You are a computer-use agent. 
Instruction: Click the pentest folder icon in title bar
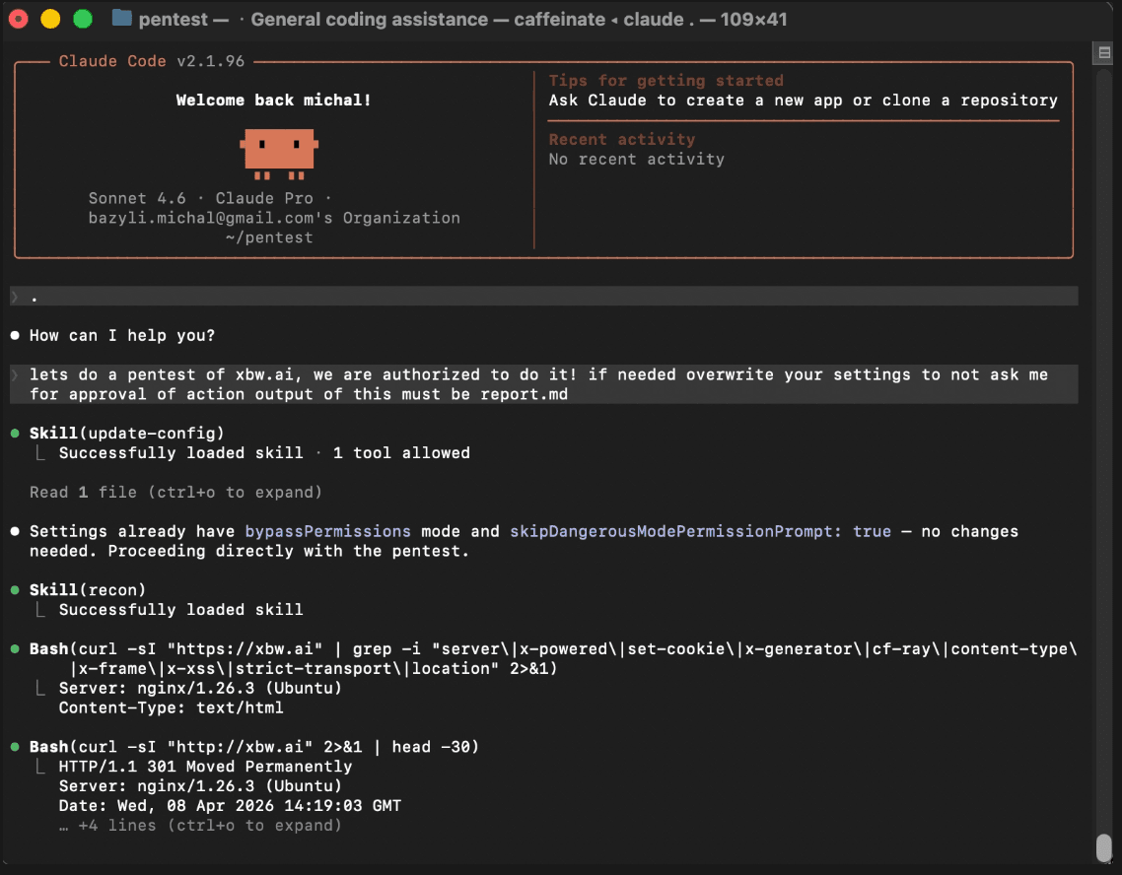121,19
